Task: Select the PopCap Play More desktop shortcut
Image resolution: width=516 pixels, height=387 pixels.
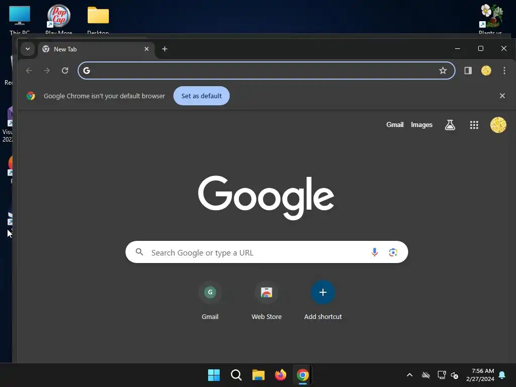Action: pos(58,19)
